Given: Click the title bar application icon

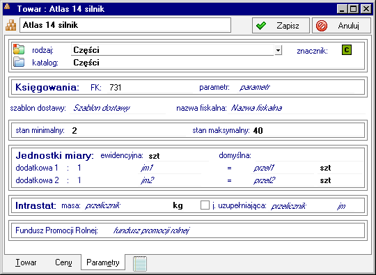Looking at the screenshot, I should [7, 7].
